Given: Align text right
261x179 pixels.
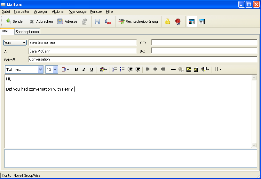Looking at the screenshot, I should click(163, 69).
